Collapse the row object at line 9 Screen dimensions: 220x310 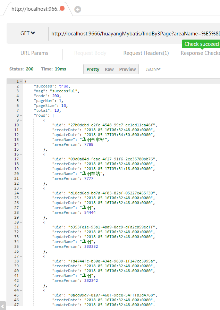(x=21, y=120)
